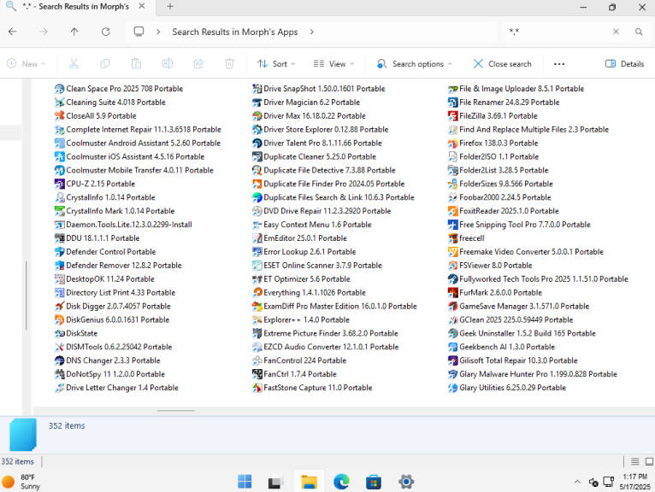Open the View dropdown menu
The width and height of the screenshot is (655, 492).
(x=333, y=64)
